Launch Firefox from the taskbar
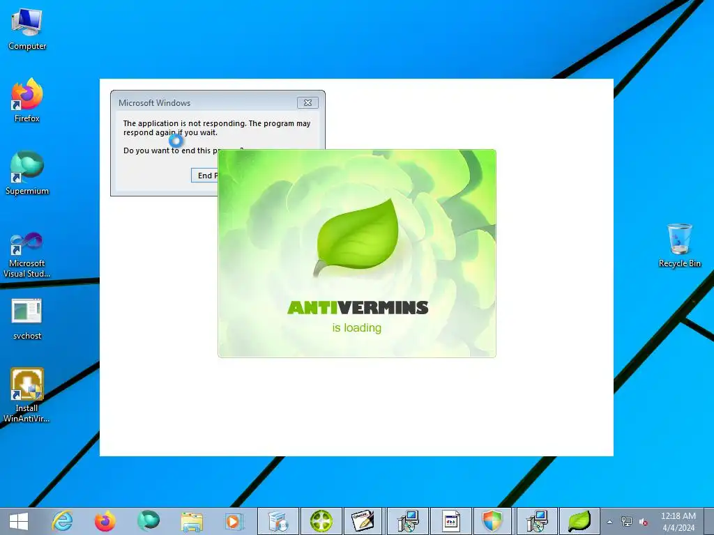Viewport: 714px width, 535px height. tap(105, 521)
